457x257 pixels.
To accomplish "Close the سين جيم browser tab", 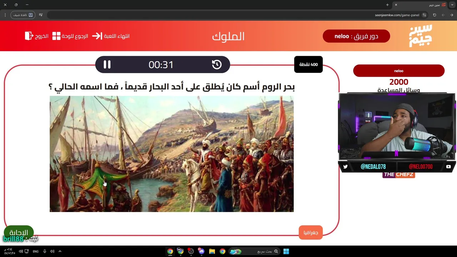I will coord(396,5).
